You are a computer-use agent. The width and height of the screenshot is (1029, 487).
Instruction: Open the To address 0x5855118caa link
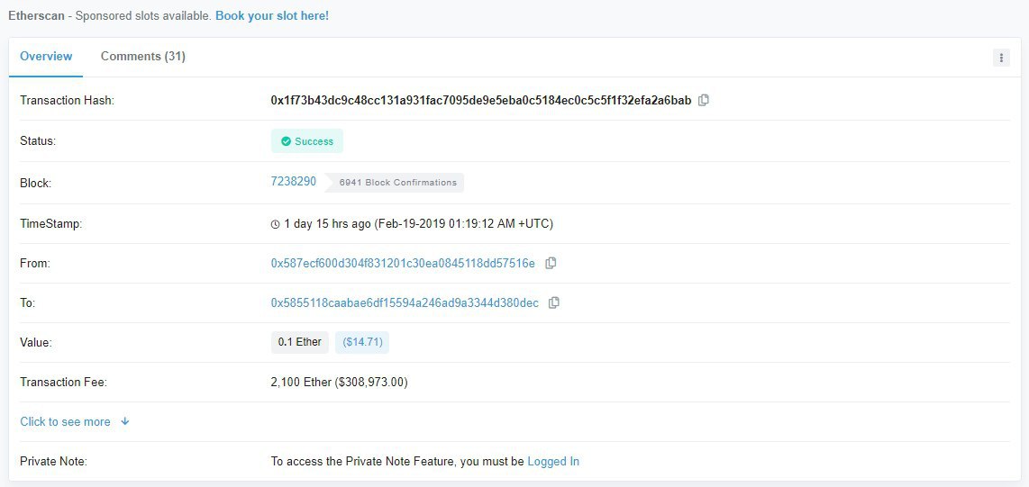(x=405, y=302)
